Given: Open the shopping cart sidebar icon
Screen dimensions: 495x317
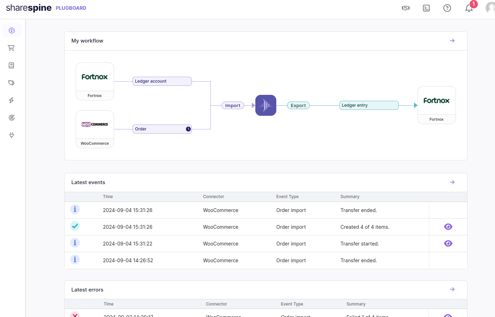Looking at the screenshot, I should (12, 48).
